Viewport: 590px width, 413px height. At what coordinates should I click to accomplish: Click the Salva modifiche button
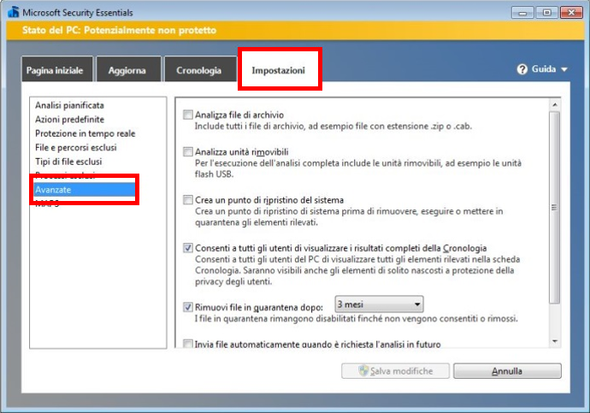coord(395,371)
